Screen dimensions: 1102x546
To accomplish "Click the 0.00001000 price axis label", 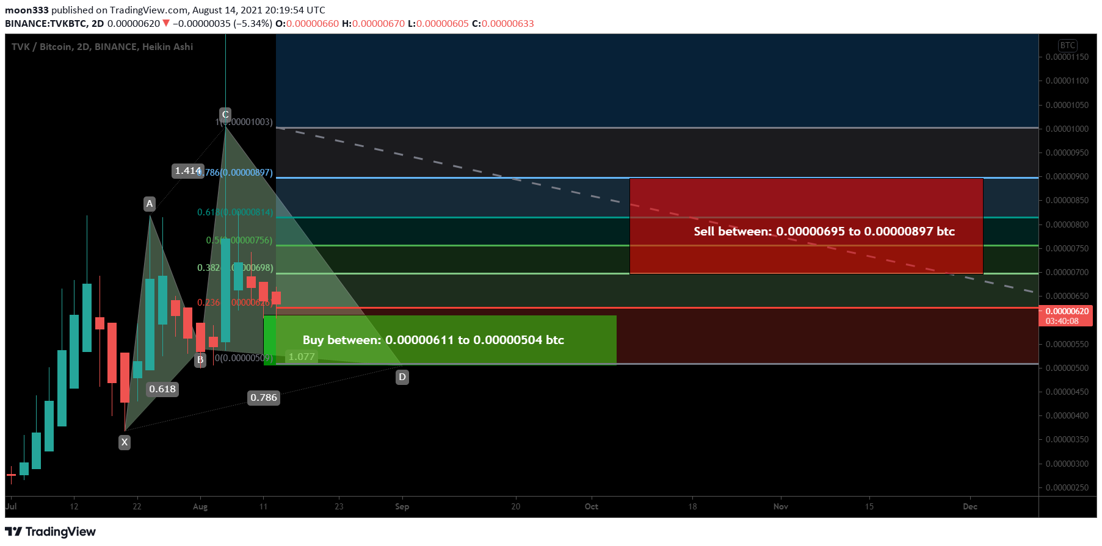I will (1067, 129).
